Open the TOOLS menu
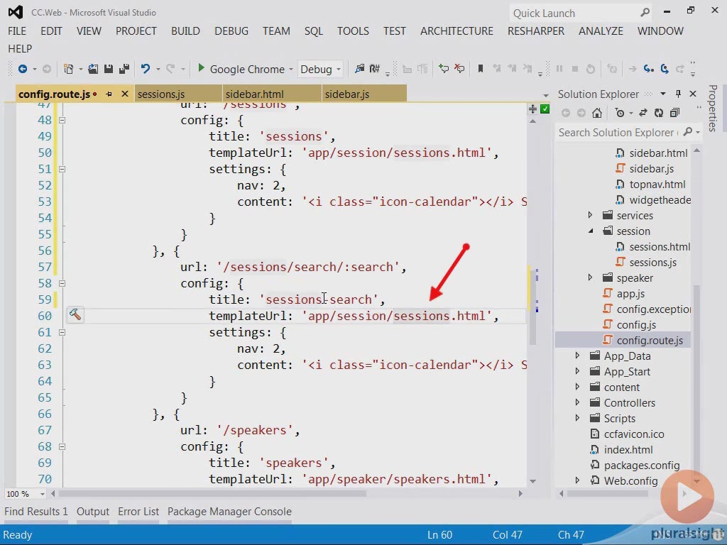The width and height of the screenshot is (727, 545). pyautogui.click(x=353, y=31)
